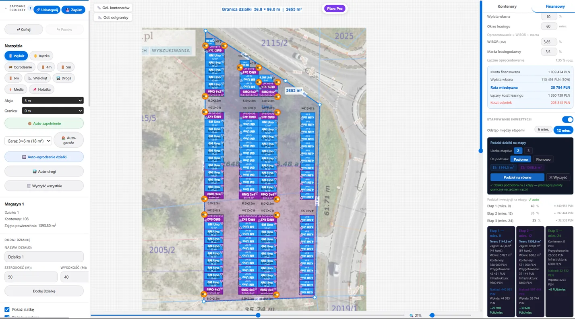Switch to the Finansowy tab
The height and width of the screenshot is (319, 575).
pyautogui.click(x=555, y=6)
